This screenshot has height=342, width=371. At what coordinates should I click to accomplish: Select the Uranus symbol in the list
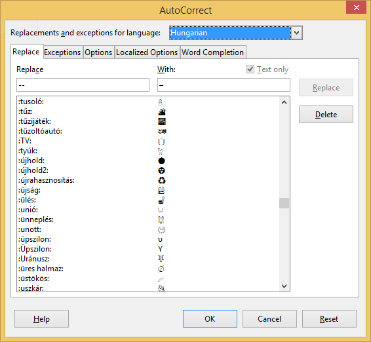point(161,259)
